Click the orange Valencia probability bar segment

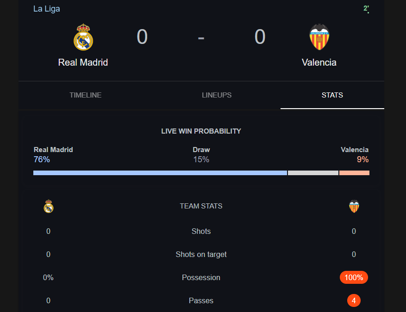354,173
